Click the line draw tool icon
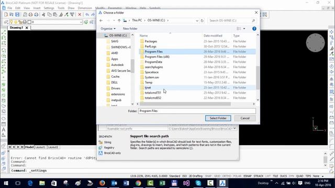Viewport: 335px width, 188px height. [x=4, y=32]
